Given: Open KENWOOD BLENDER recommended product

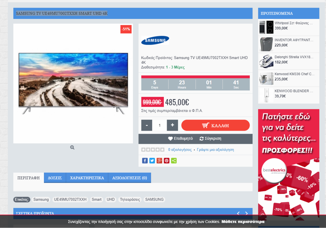Looking at the screenshot, I should (x=294, y=91).
